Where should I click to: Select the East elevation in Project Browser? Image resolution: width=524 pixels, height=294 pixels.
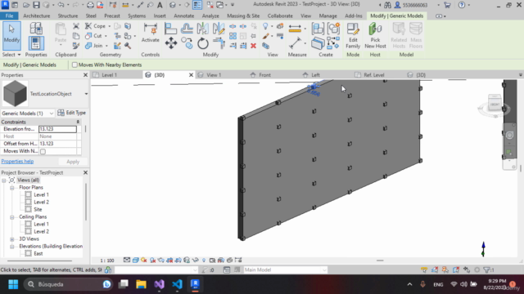click(38, 254)
